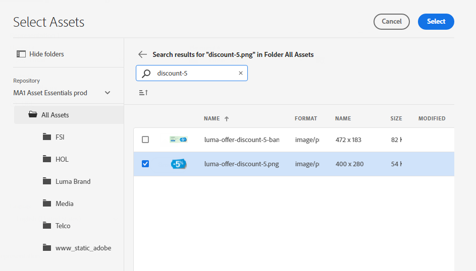Click the NAME header above dimensions
The image size is (476, 271).
point(343,118)
